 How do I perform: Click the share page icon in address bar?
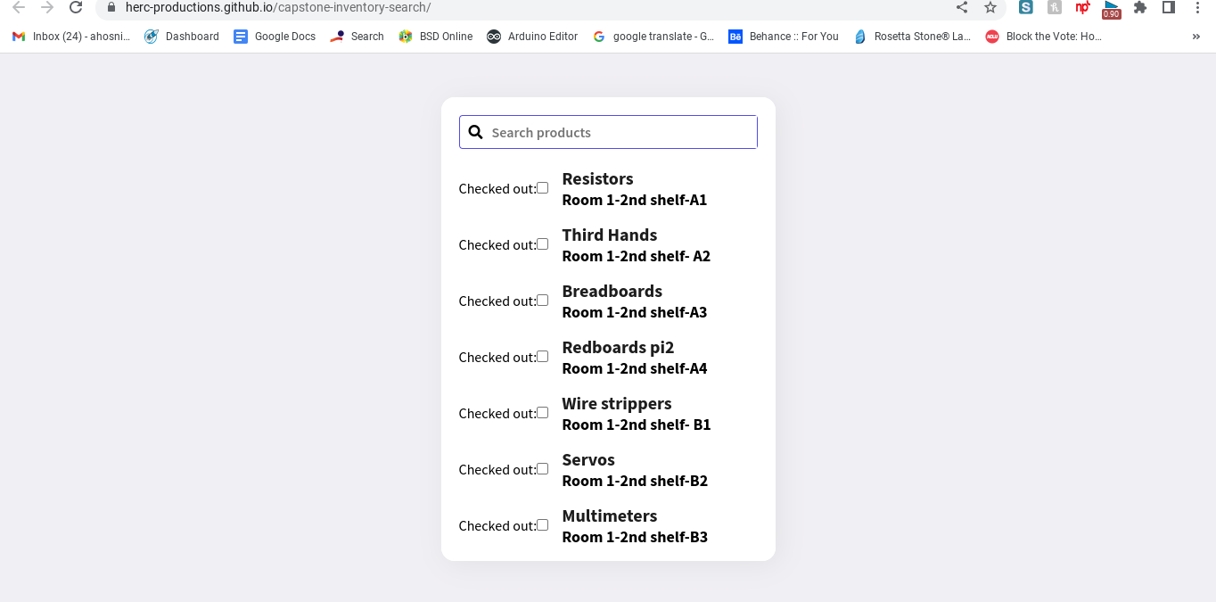(x=962, y=7)
